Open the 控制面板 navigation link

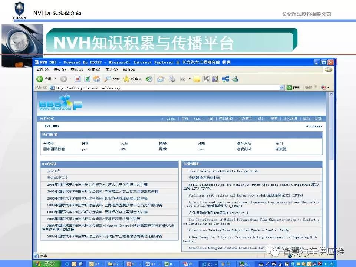coord(226,119)
